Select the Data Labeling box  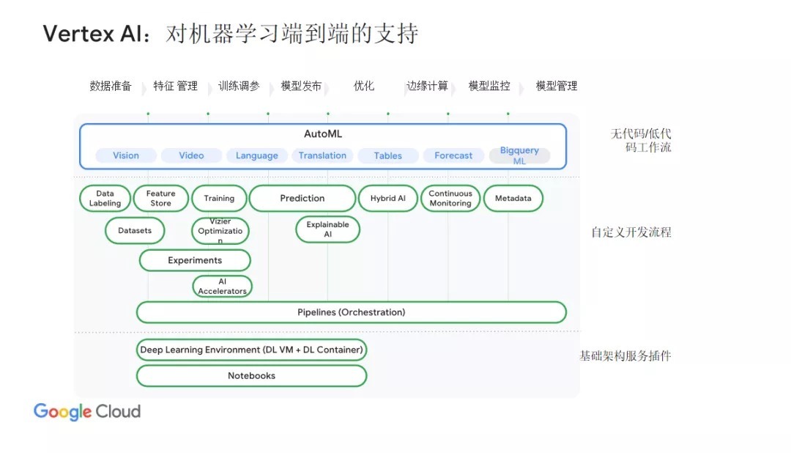pos(105,199)
